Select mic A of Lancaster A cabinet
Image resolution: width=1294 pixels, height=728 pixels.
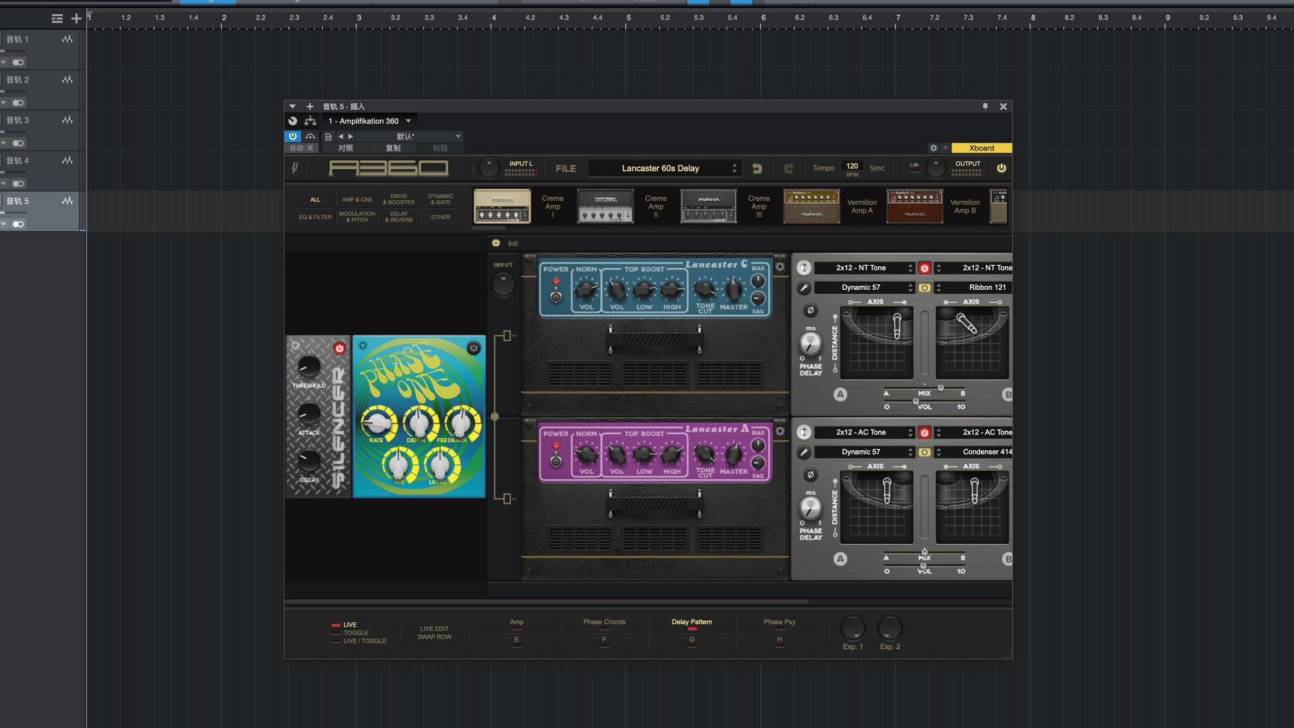(x=840, y=559)
